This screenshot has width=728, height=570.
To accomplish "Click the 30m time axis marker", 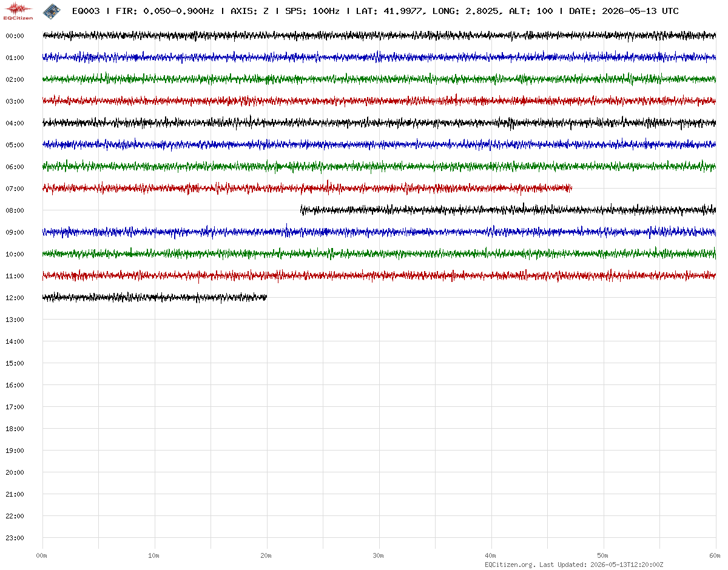I will [x=378, y=555].
